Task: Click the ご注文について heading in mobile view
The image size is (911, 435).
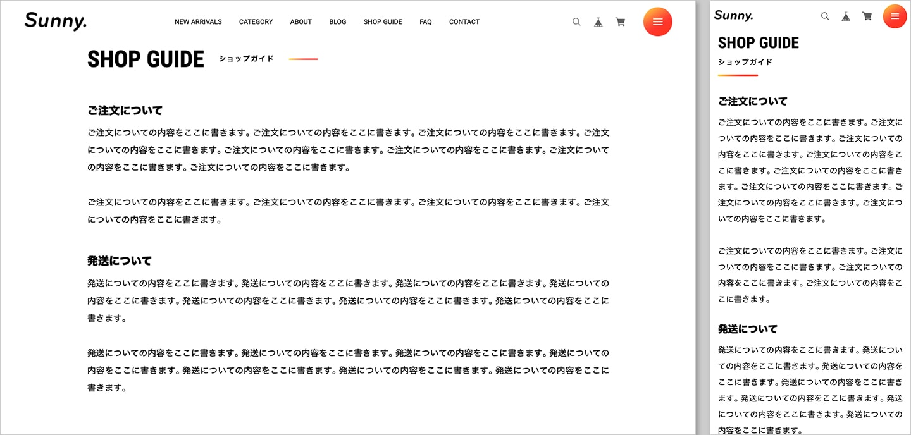Action: (x=753, y=101)
